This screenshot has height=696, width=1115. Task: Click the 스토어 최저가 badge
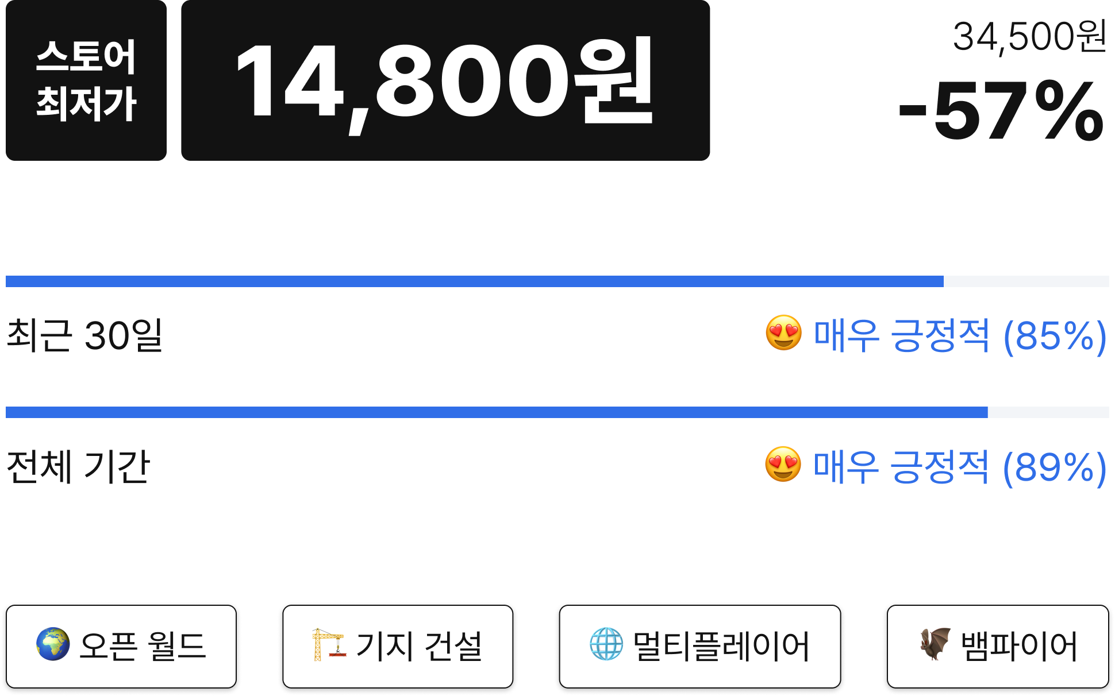86,80
